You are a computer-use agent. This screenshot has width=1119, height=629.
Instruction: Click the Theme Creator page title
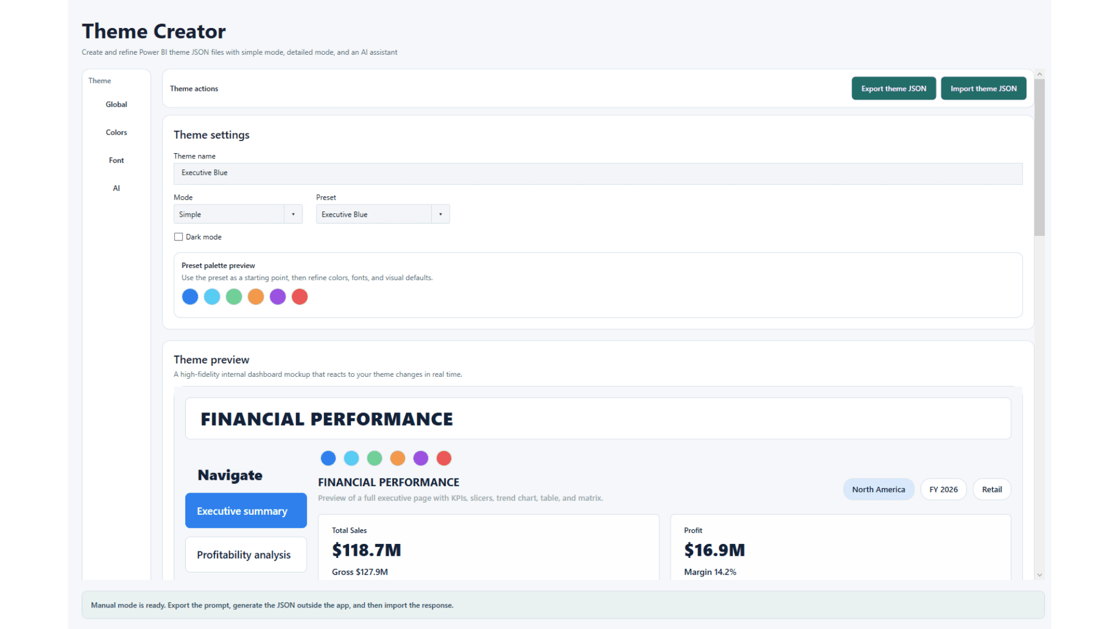click(x=153, y=31)
